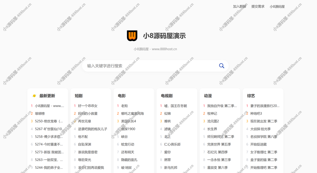The width and height of the screenshot is (317, 173).
Task: Open variety show 现在就出发 第二季
Action: pyautogui.click(x=264, y=121)
